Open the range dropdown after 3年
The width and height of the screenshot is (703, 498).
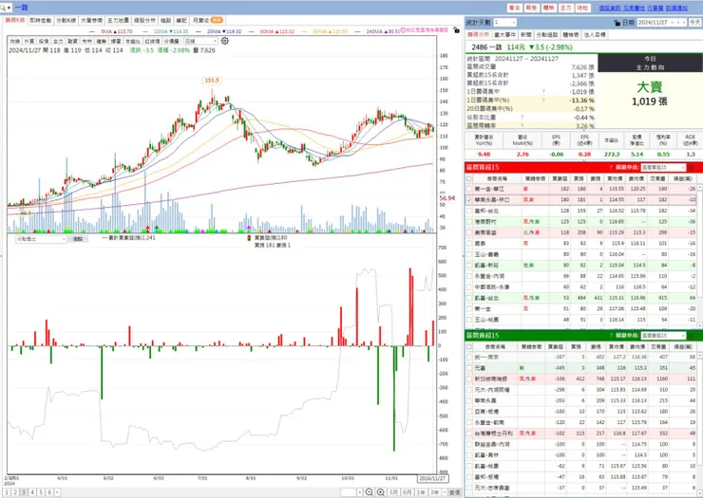(x=444, y=492)
